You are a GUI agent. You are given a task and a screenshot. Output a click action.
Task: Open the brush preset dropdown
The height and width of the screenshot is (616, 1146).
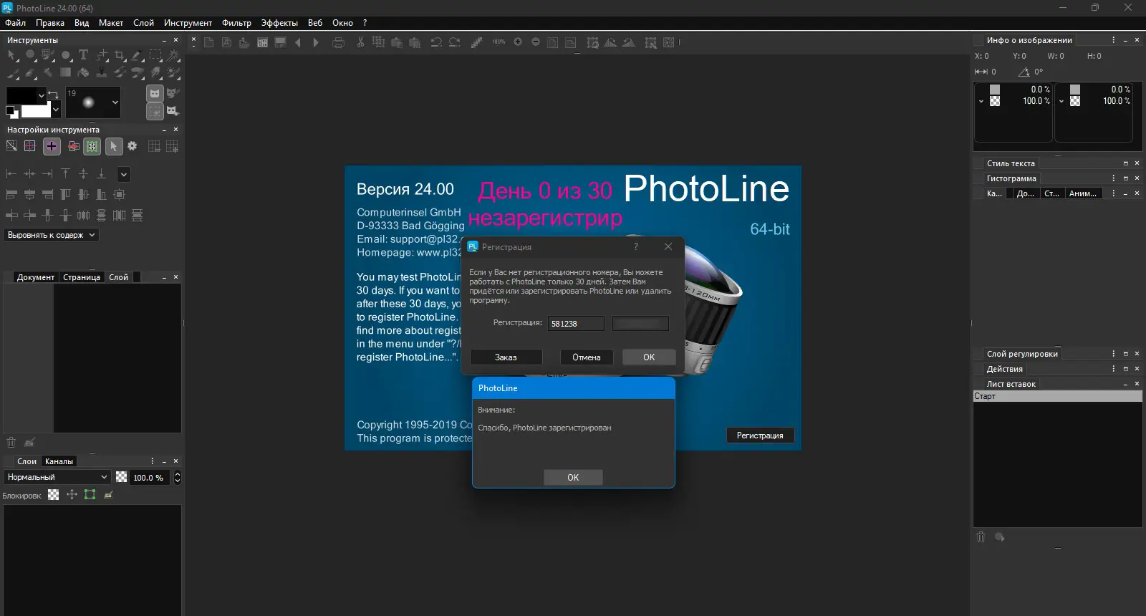115,102
